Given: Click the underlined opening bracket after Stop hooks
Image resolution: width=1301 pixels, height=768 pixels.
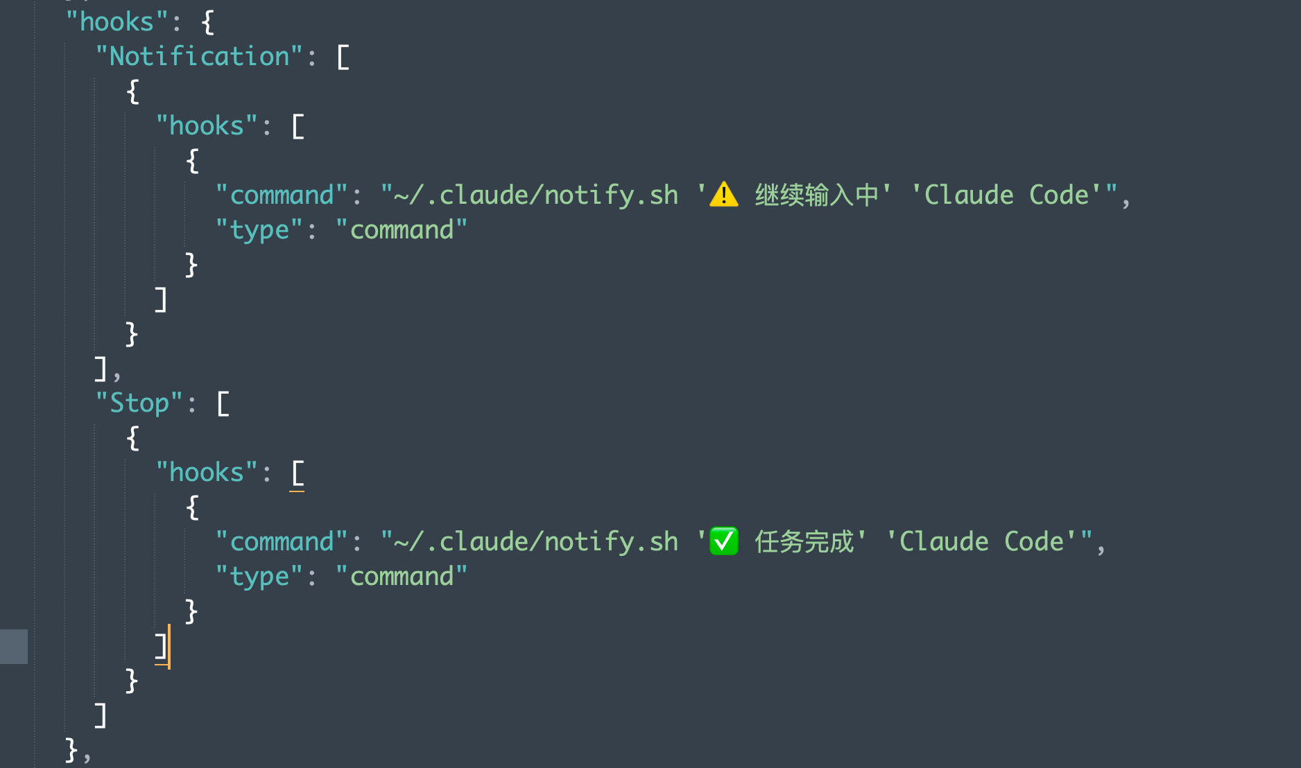Looking at the screenshot, I should 298,473.
